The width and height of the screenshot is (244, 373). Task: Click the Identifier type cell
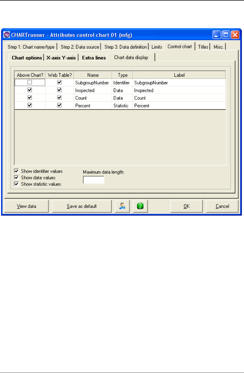coord(122,83)
